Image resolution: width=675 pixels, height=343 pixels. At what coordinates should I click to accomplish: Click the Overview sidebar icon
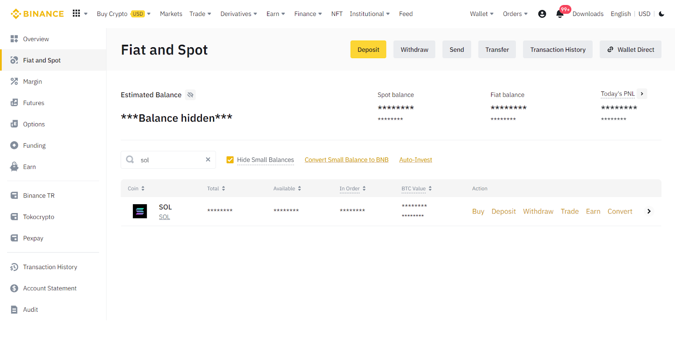tap(14, 39)
